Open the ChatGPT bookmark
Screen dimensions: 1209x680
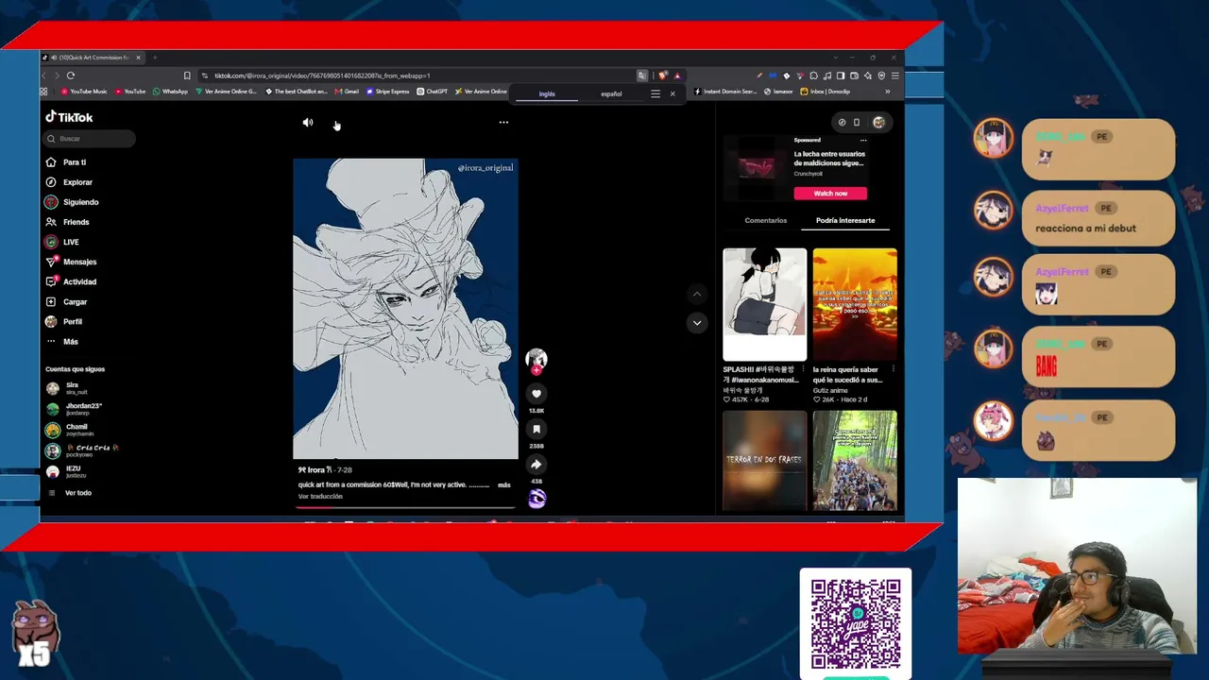(433, 92)
